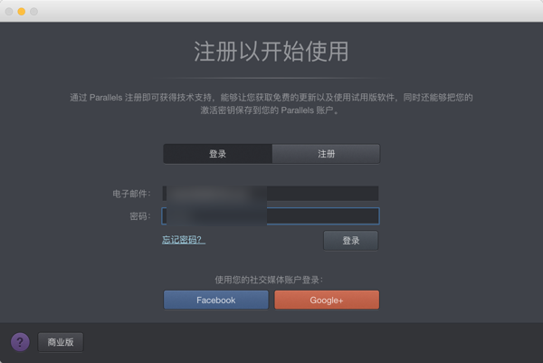Sign in with the Google+ button
Viewport: 543px width, 363px height.
pos(327,300)
